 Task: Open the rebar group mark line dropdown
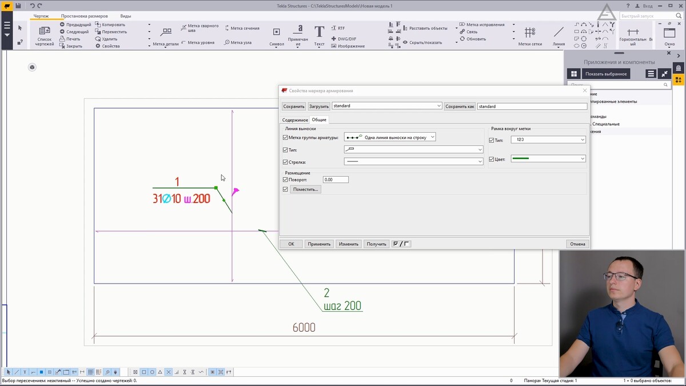pyautogui.click(x=390, y=137)
